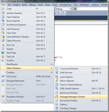Viewport: 109px width, 112px height.
Task: Open the Team menu
Action: pos(40,5)
